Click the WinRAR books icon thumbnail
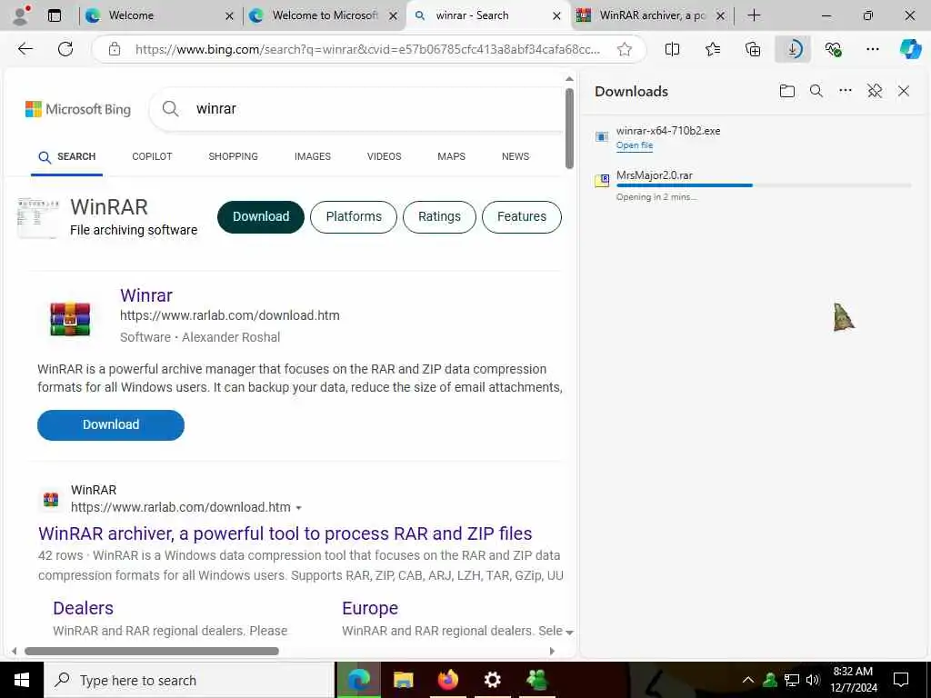 tap(70, 319)
